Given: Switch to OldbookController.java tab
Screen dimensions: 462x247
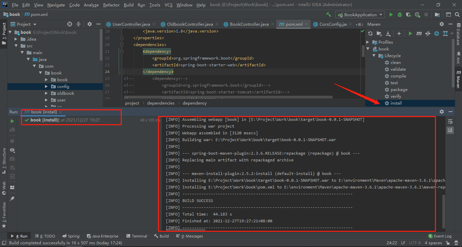Looking at the screenshot, I should point(190,24).
